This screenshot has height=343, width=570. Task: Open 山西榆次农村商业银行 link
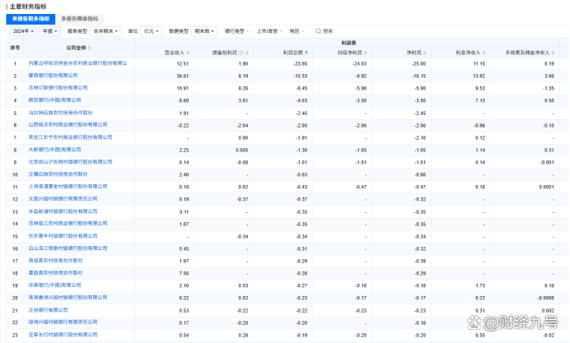tap(68, 125)
